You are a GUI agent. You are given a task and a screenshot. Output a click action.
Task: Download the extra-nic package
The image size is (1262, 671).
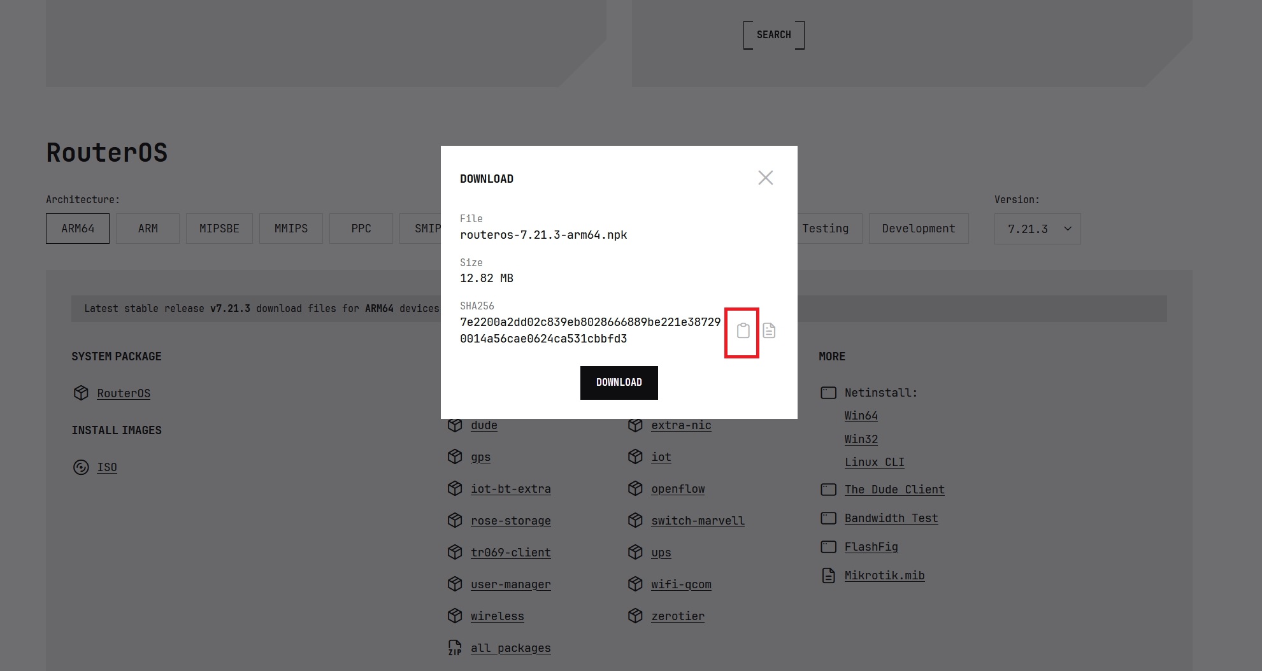pos(681,425)
